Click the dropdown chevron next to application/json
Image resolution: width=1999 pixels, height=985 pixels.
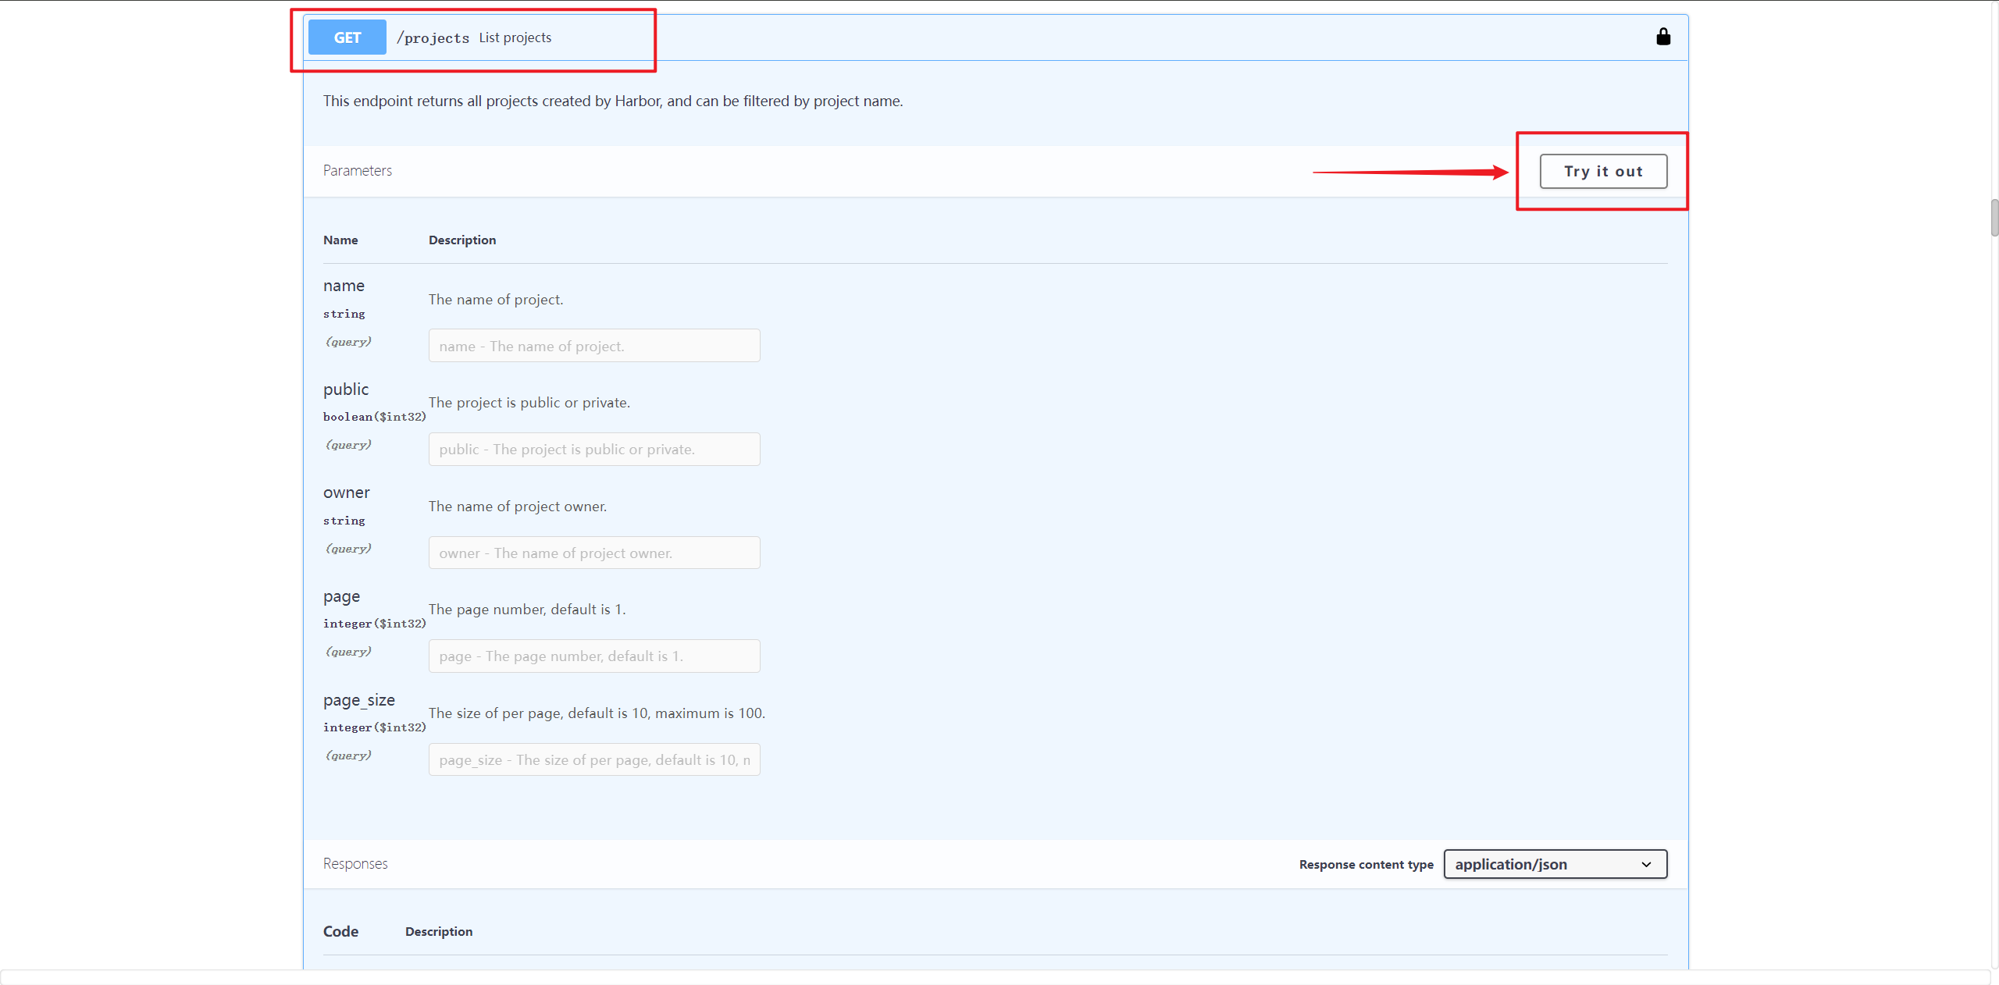[x=1646, y=864]
